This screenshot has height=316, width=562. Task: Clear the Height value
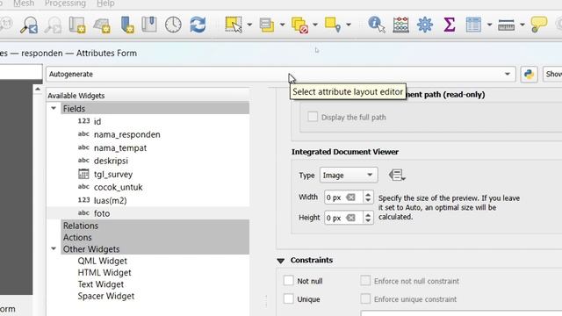pos(351,218)
